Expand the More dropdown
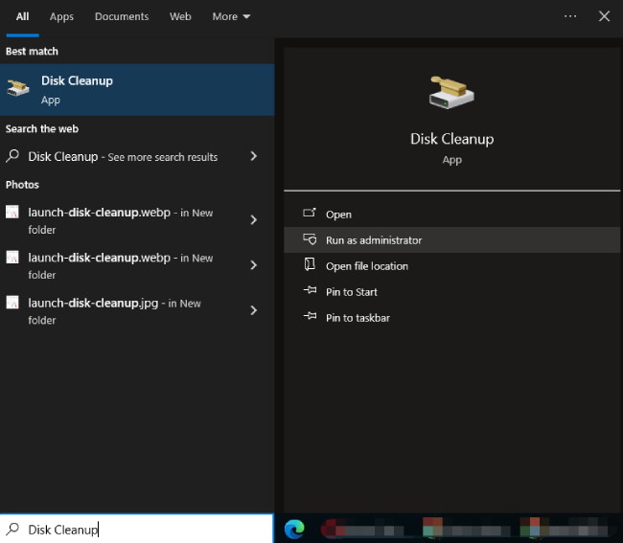 [x=231, y=16]
